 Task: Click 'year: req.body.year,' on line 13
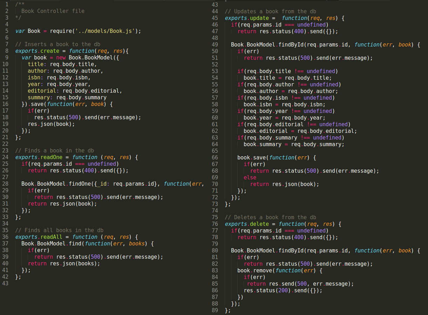point(59,84)
